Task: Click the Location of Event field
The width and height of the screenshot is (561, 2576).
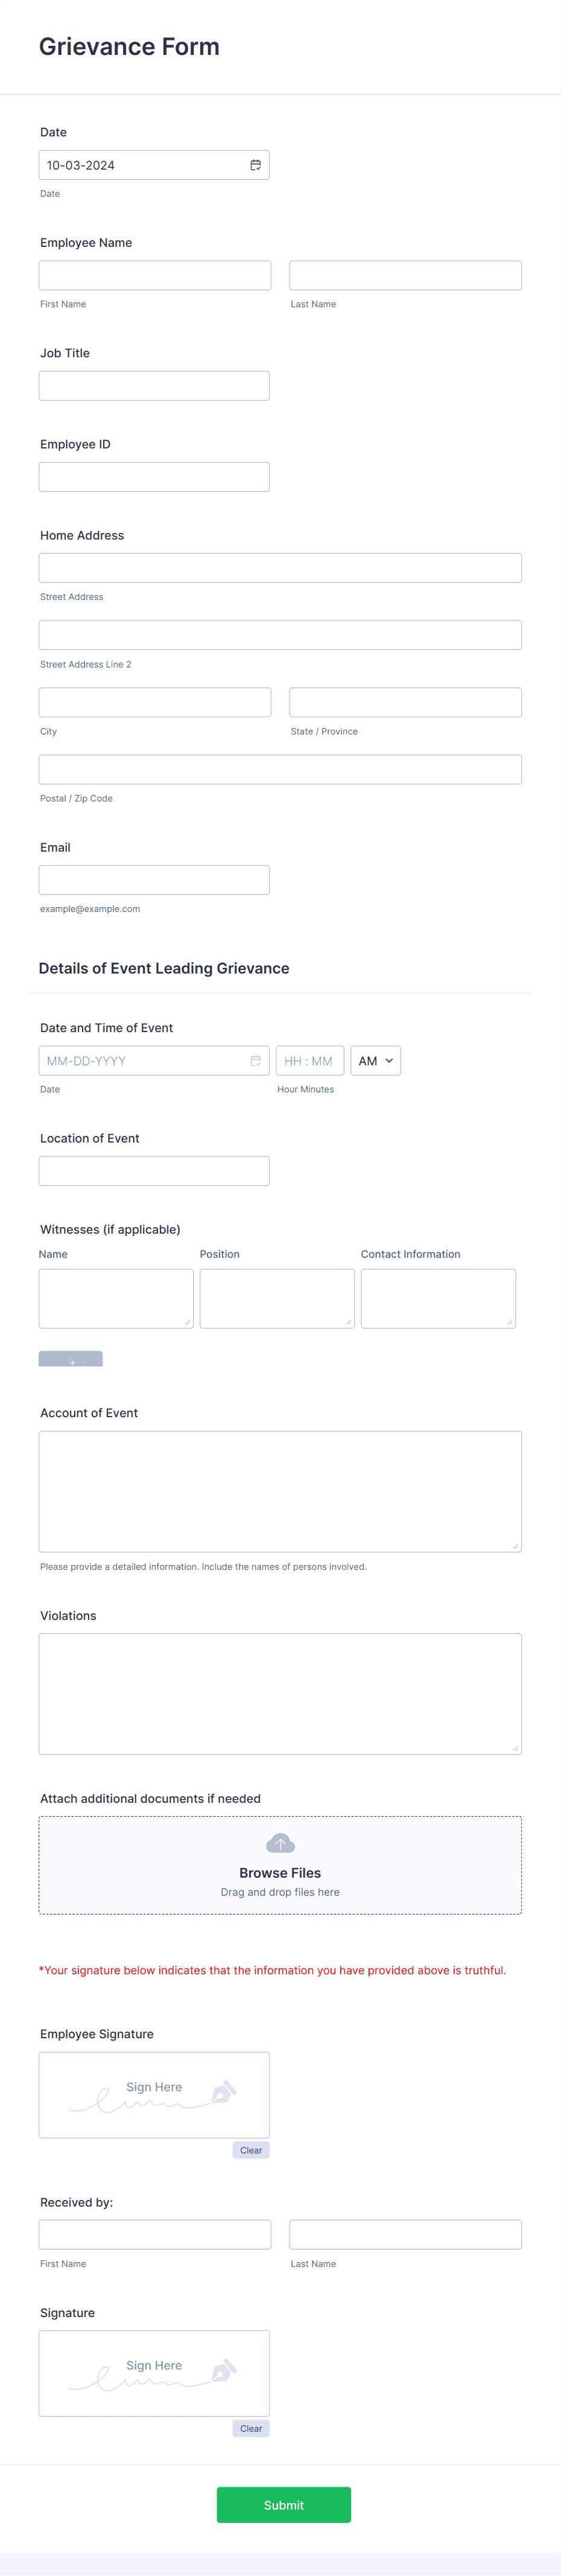Action: click(153, 1170)
